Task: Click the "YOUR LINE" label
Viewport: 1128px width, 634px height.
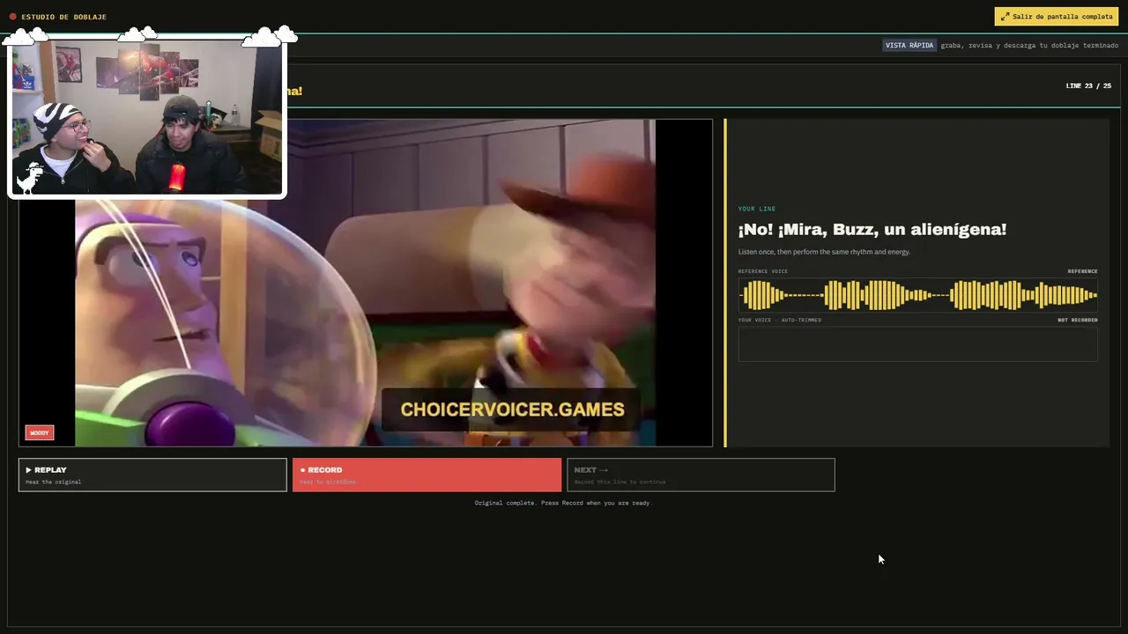Action: point(757,209)
